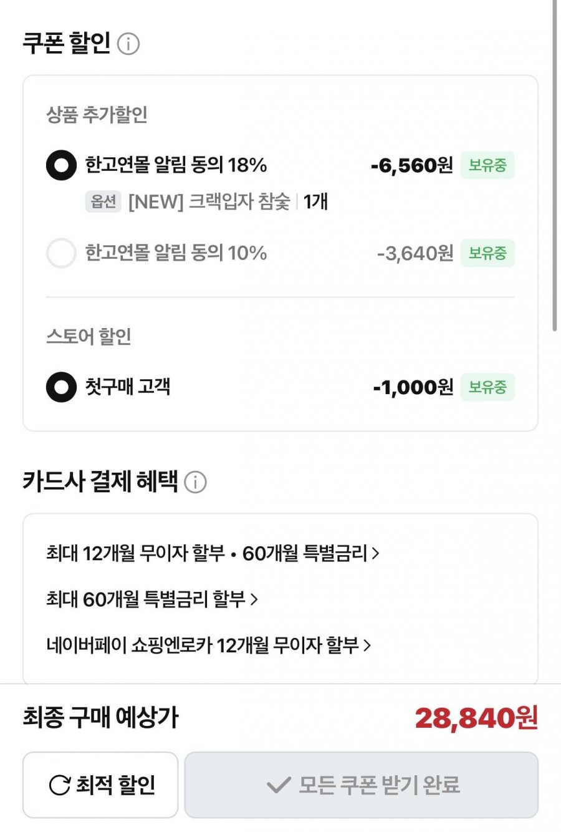Select the 한고연몰 알림 동의 18% radio button

(x=61, y=165)
